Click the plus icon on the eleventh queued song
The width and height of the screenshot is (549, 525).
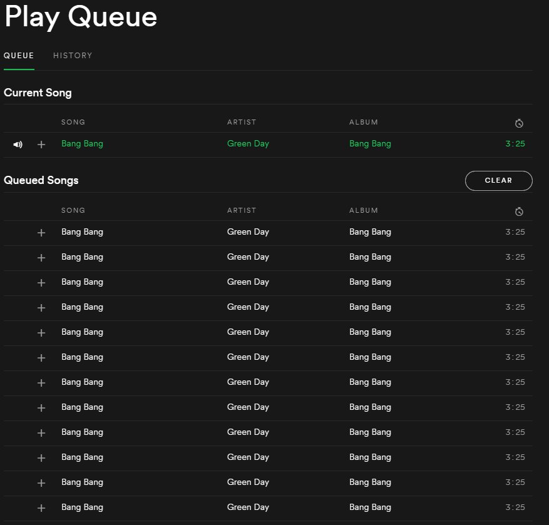click(41, 482)
